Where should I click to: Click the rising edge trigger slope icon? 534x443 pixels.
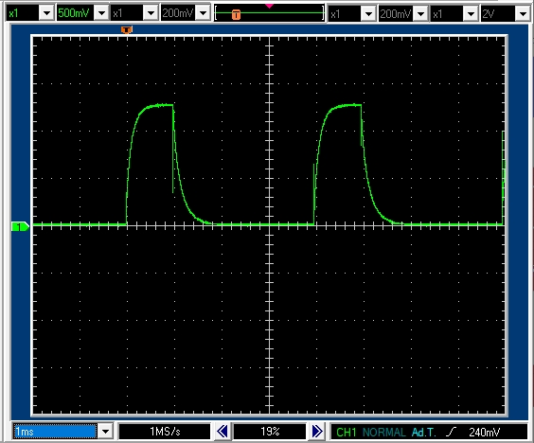451,432
